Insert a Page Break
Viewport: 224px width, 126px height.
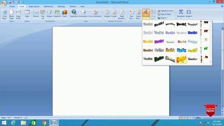[x=19, y=14]
